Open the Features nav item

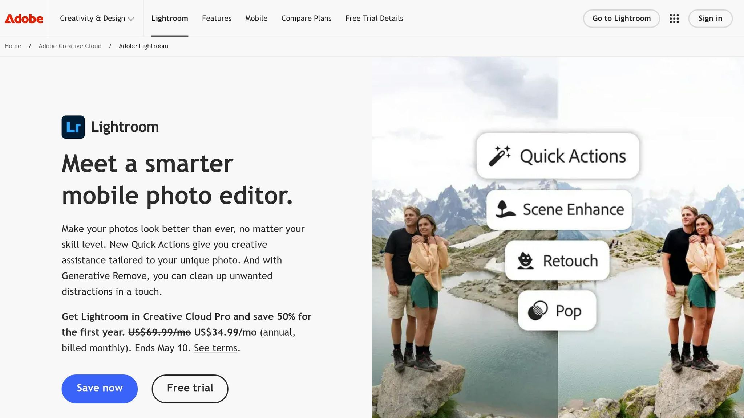click(x=217, y=19)
